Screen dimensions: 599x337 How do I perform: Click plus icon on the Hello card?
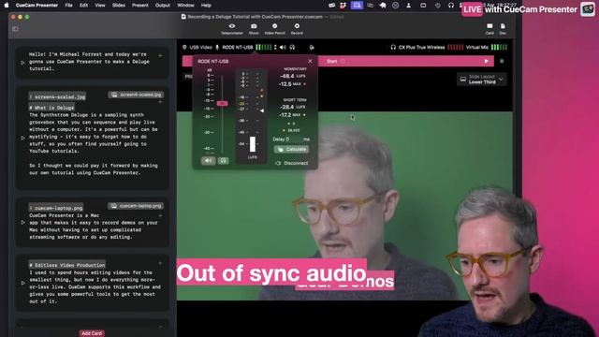(x=160, y=56)
